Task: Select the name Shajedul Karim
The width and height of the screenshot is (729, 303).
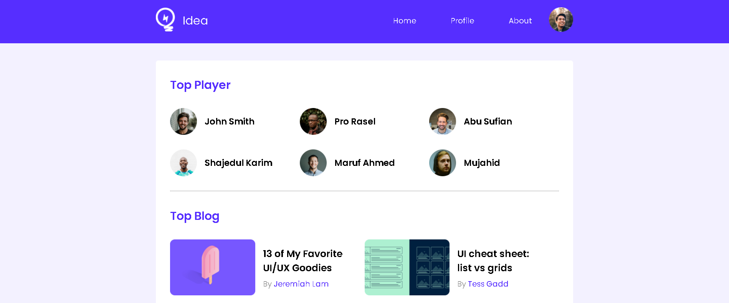Action: coord(238,163)
